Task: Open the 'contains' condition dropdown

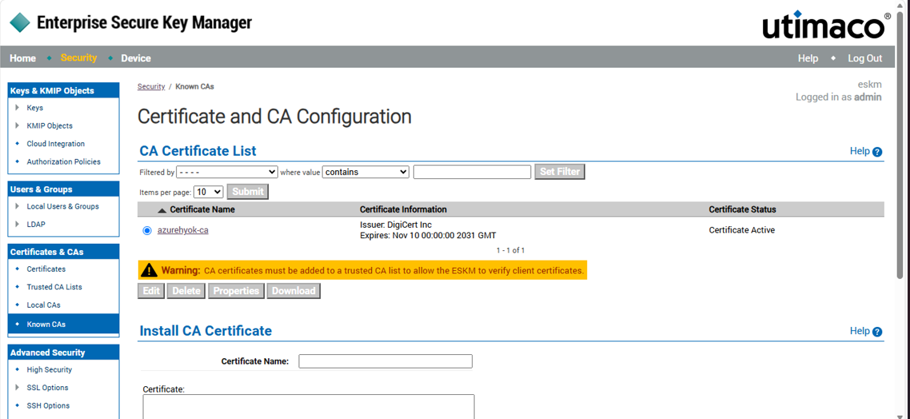Action: (x=365, y=173)
